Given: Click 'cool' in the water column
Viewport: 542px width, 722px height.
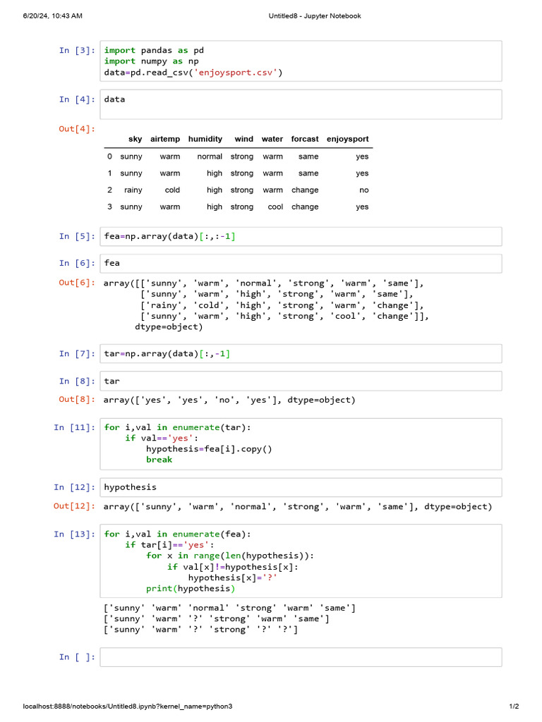Looking at the screenshot, I should (x=276, y=207).
